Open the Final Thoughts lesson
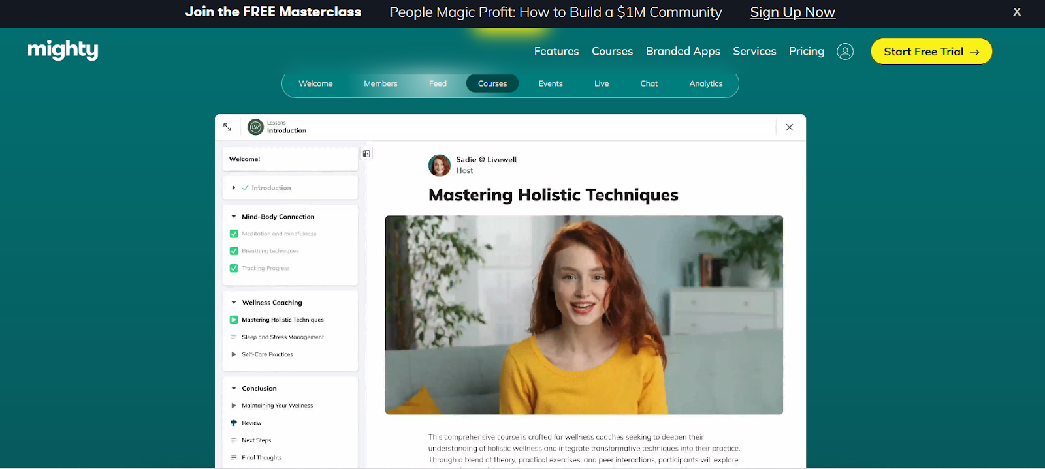Image resolution: width=1045 pixels, height=469 pixels. [x=262, y=457]
